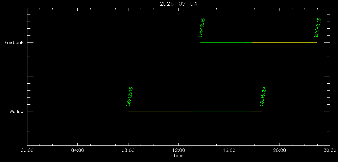
Task: Select the green 22:55:23 timestamp
Action: tap(317, 28)
